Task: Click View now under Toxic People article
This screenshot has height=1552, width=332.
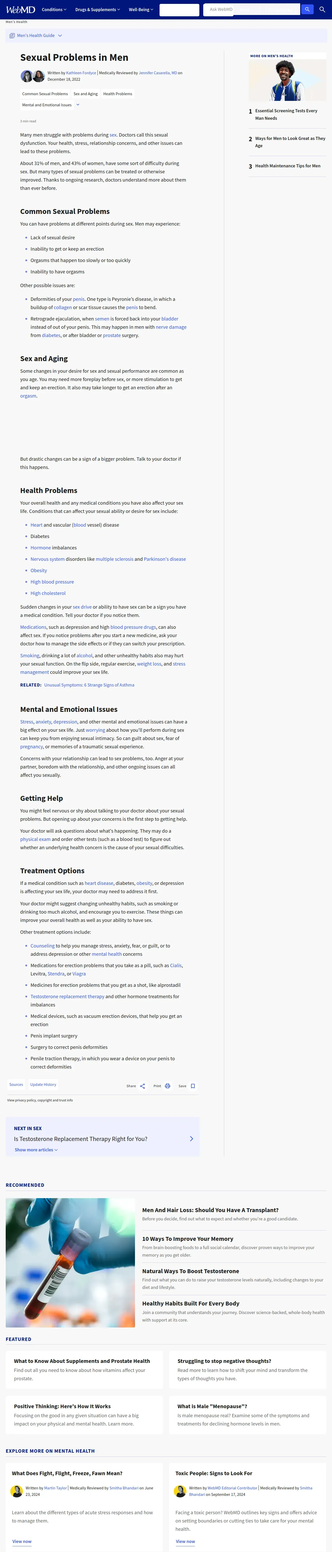Action: (x=186, y=1541)
